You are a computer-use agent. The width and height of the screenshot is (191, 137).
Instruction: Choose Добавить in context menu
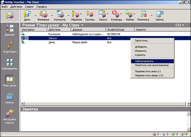click(152, 47)
